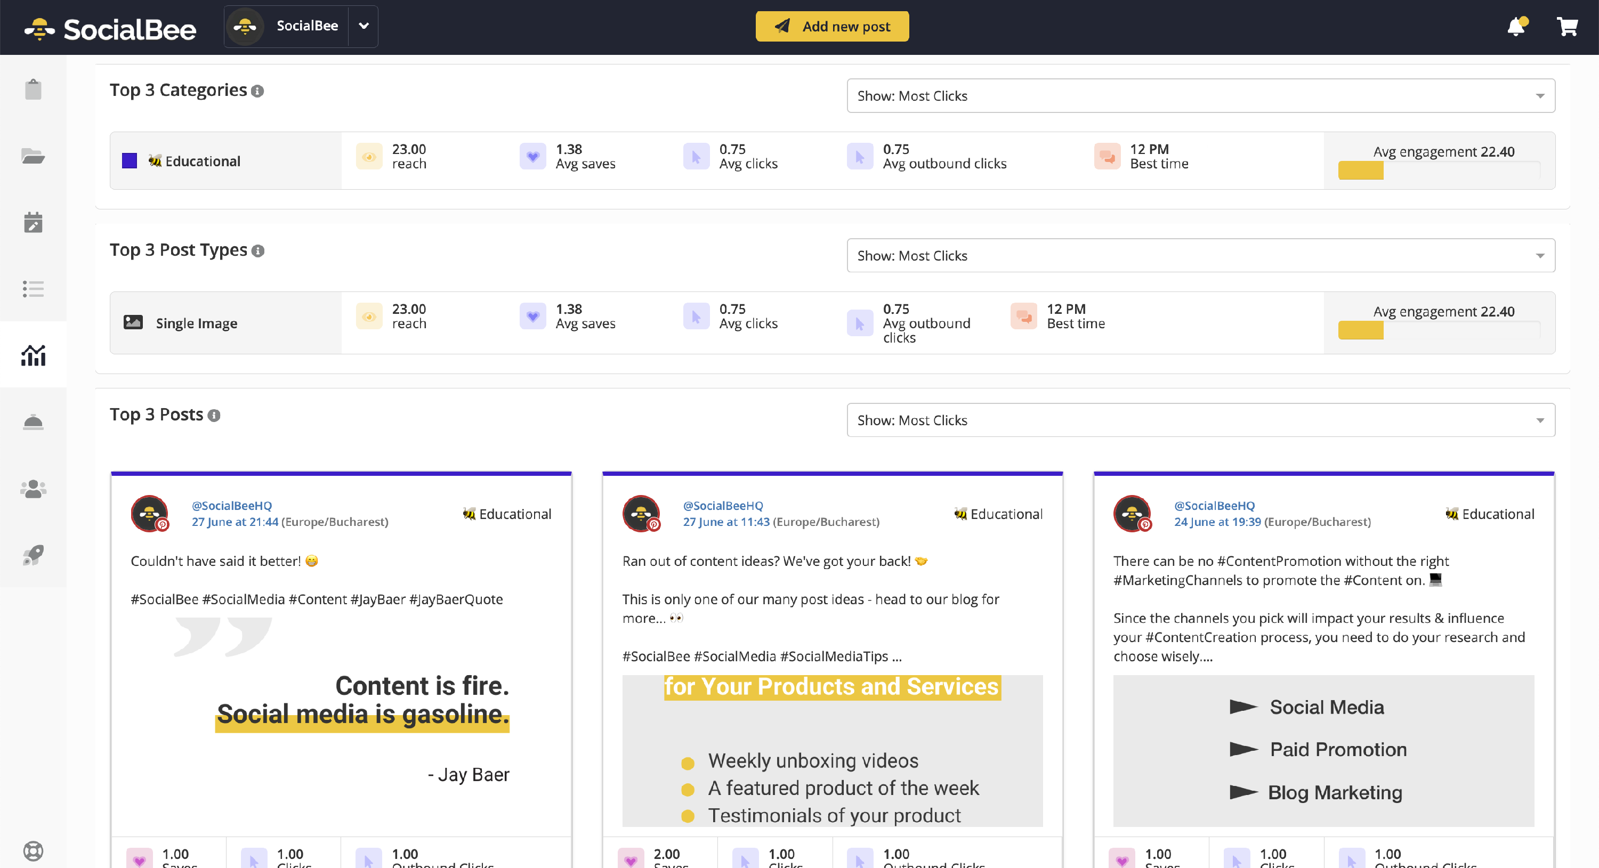Expand the workspace switcher chevron
Image resolution: width=1599 pixels, height=868 pixels.
pos(364,26)
